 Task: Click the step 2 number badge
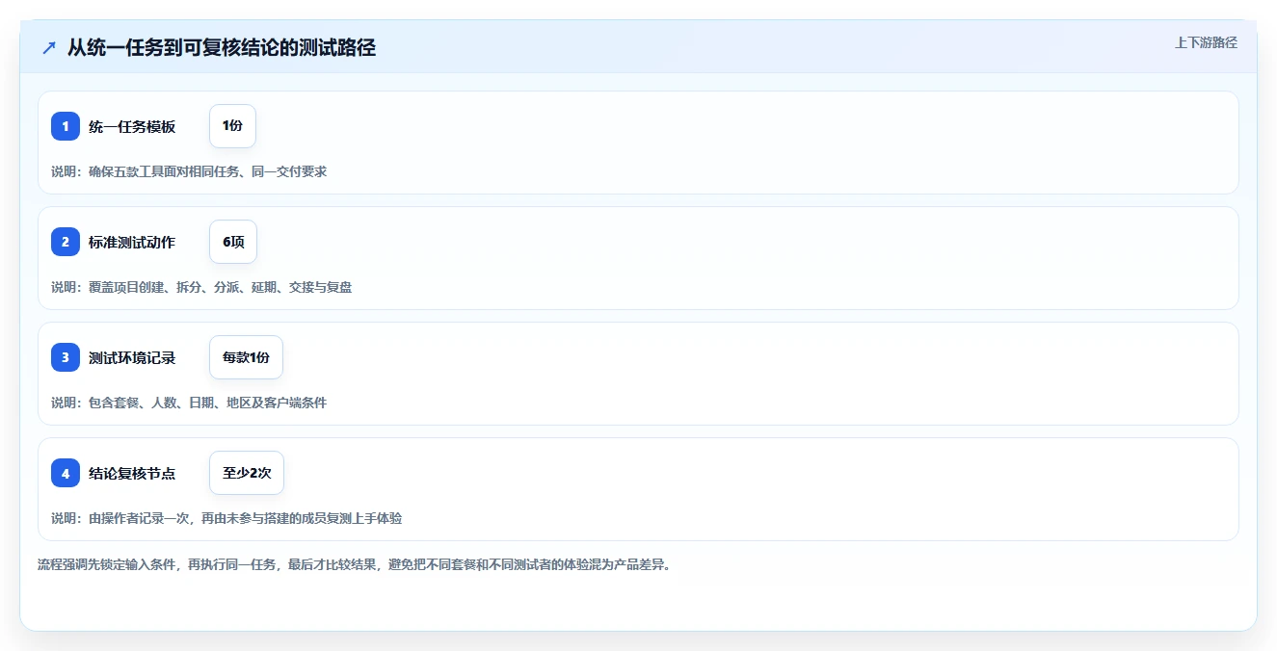pyautogui.click(x=66, y=242)
